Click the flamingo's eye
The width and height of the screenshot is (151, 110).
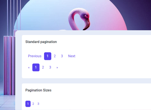click(x=86, y=16)
